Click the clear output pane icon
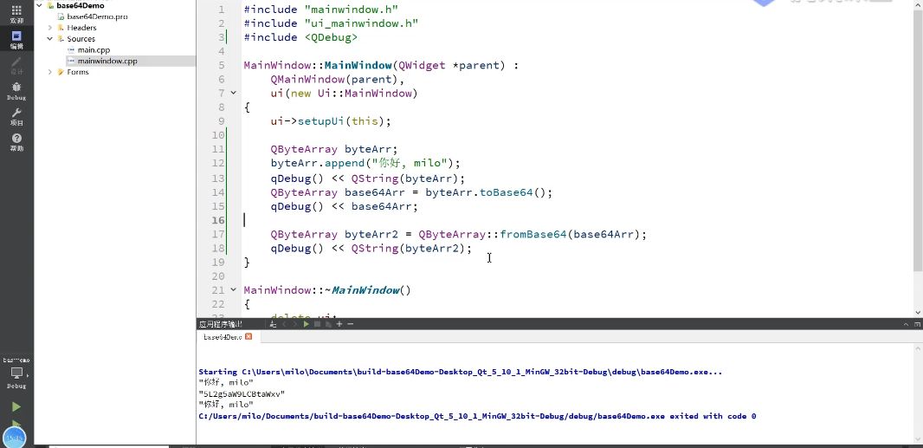The width and height of the screenshot is (923, 448). coord(273,324)
